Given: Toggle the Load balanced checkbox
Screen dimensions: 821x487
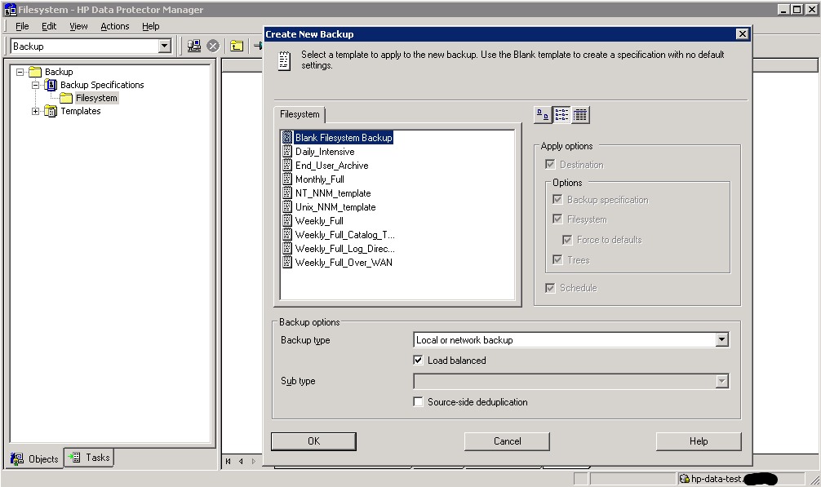Looking at the screenshot, I should pos(418,360).
